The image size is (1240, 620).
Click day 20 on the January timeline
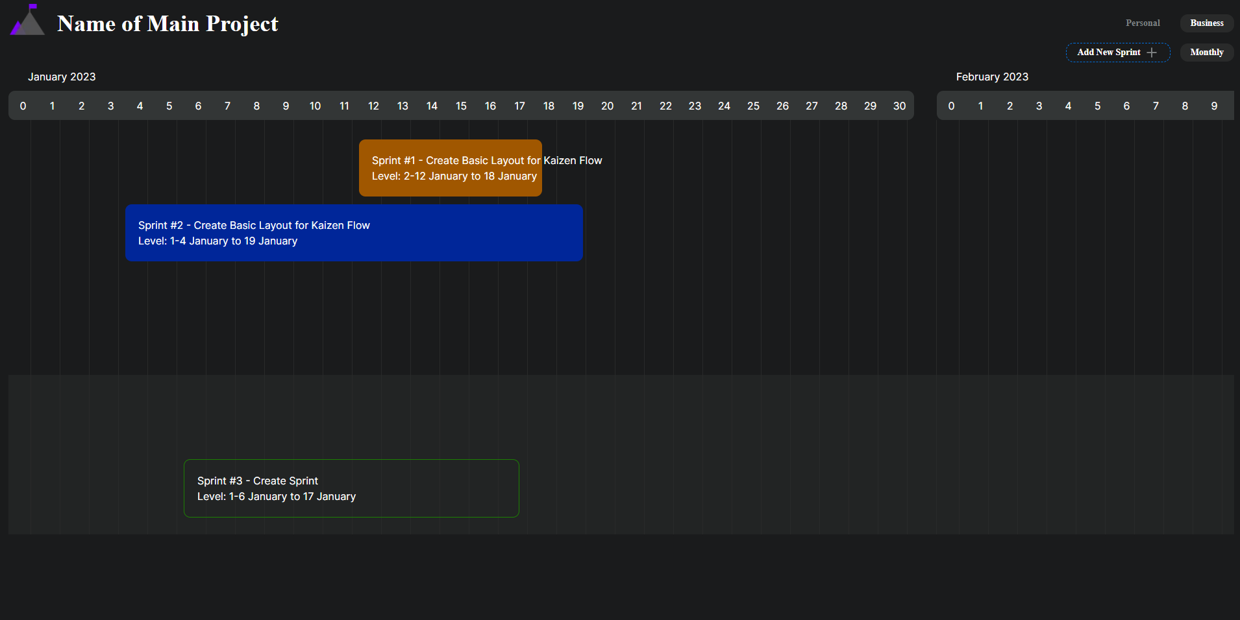[x=607, y=105]
